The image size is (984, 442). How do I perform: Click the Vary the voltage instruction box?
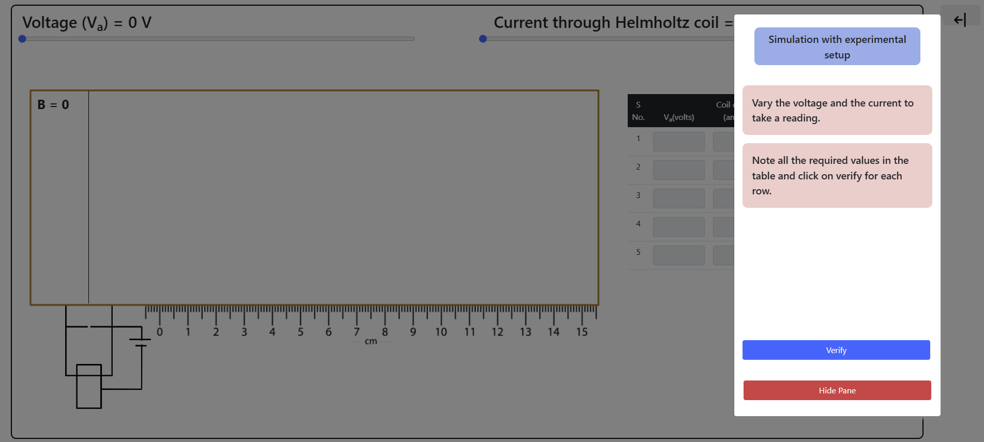837,110
